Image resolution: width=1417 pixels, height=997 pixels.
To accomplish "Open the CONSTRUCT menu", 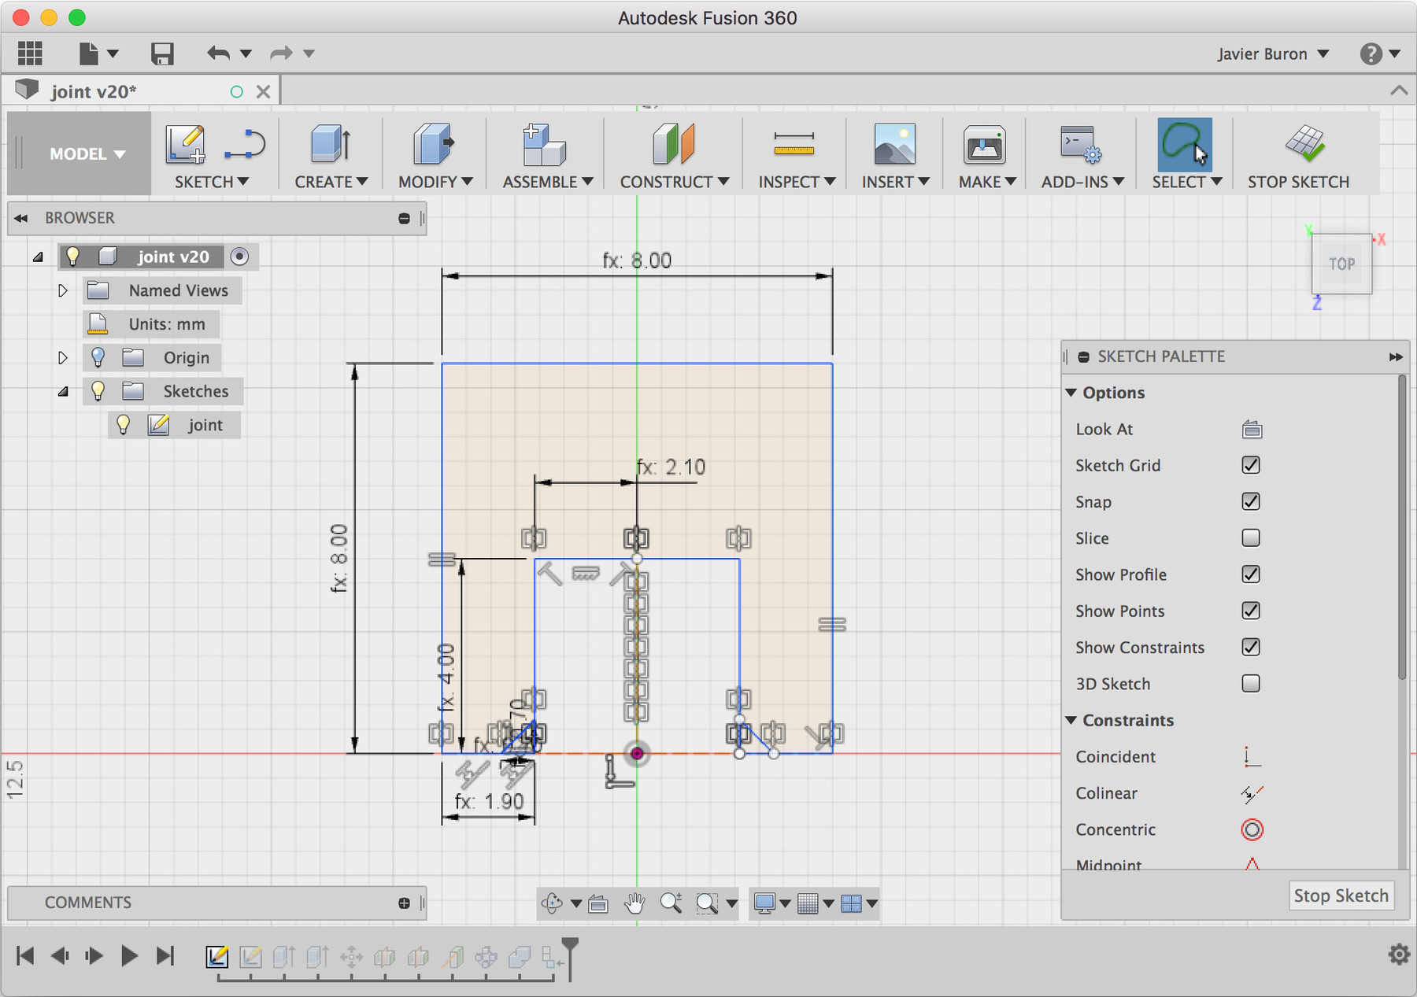I will coord(674,182).
